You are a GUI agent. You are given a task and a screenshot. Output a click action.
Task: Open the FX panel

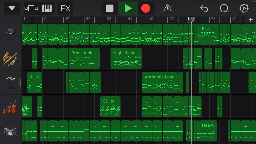tap(66, 8)
